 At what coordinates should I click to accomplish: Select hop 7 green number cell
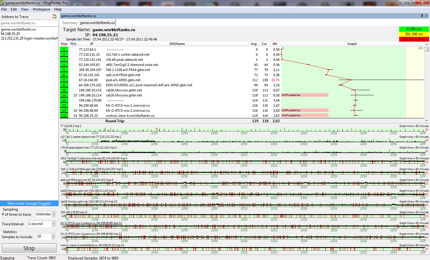(64, 80)
